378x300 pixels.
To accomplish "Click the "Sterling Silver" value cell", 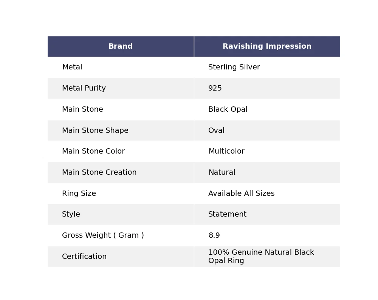I will [x=234, y=68].
